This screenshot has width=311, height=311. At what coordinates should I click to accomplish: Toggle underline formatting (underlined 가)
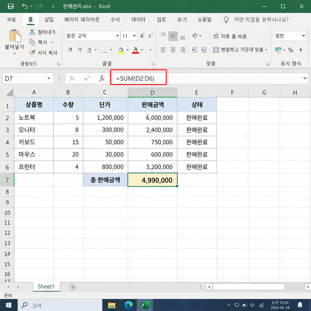[89, 50]
